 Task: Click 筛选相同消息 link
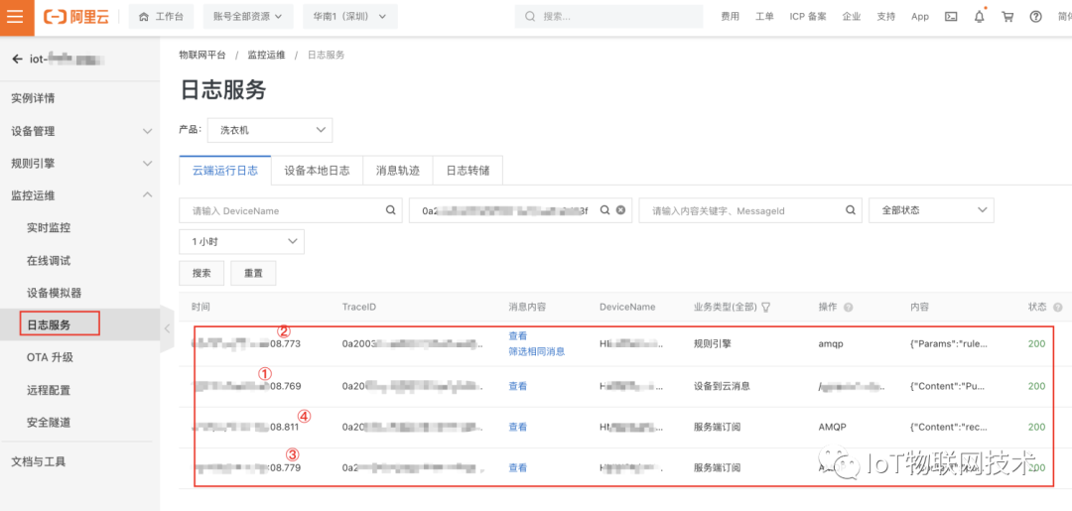coord(537,352)
